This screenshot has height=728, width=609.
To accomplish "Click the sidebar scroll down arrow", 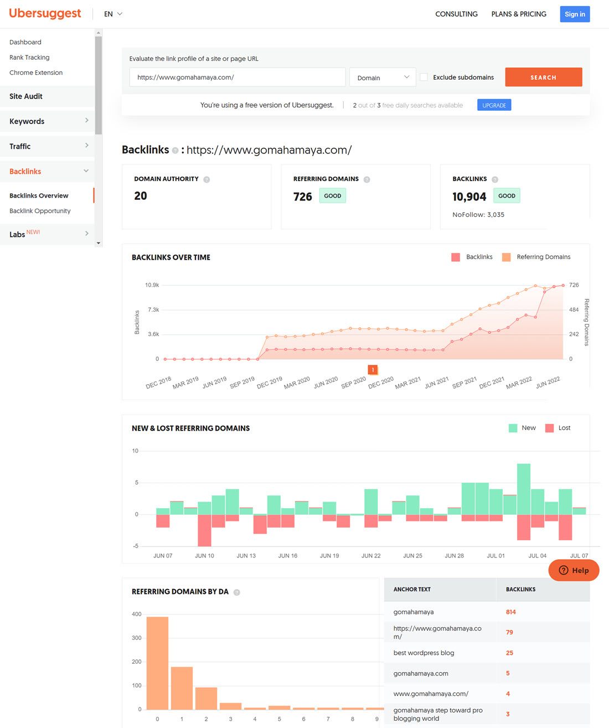I will 99,243.
